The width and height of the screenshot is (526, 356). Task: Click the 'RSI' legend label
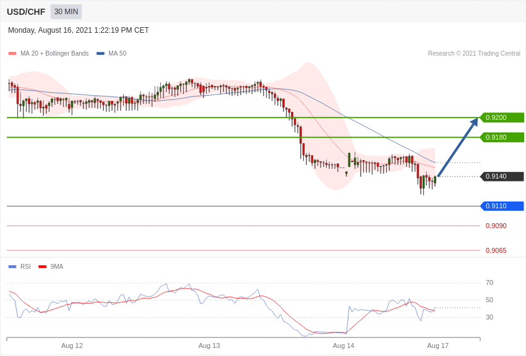[25, 266]
